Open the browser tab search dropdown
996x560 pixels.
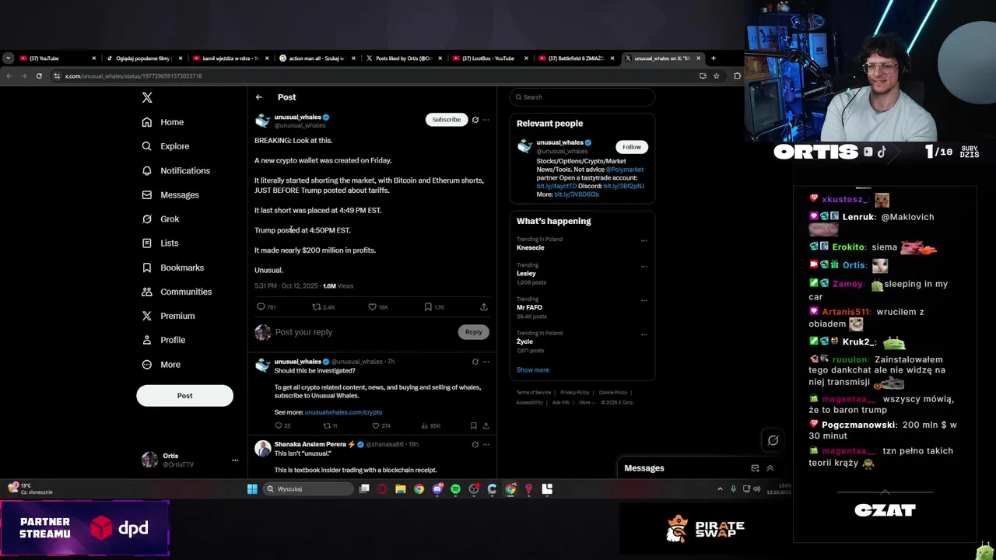[8, 58]
